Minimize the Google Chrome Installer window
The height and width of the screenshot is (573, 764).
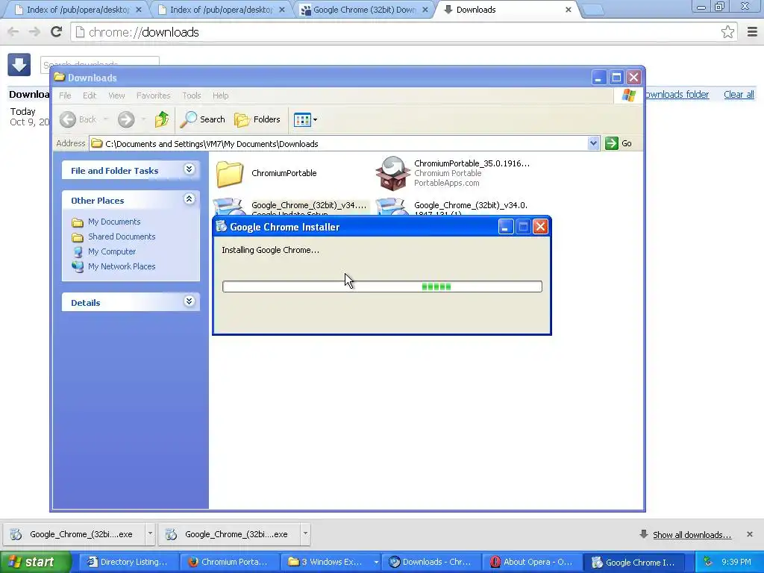(506, 227)
